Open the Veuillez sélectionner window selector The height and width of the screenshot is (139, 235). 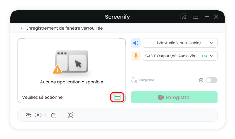tap(72, 97)
